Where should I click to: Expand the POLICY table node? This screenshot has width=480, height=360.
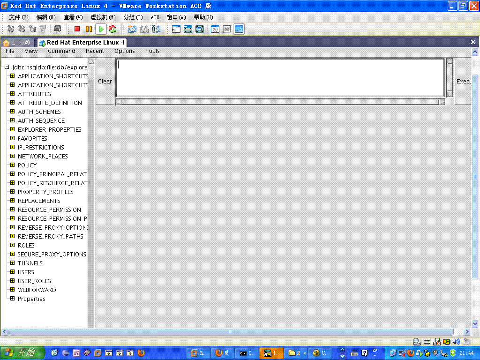tap(12, 165)
